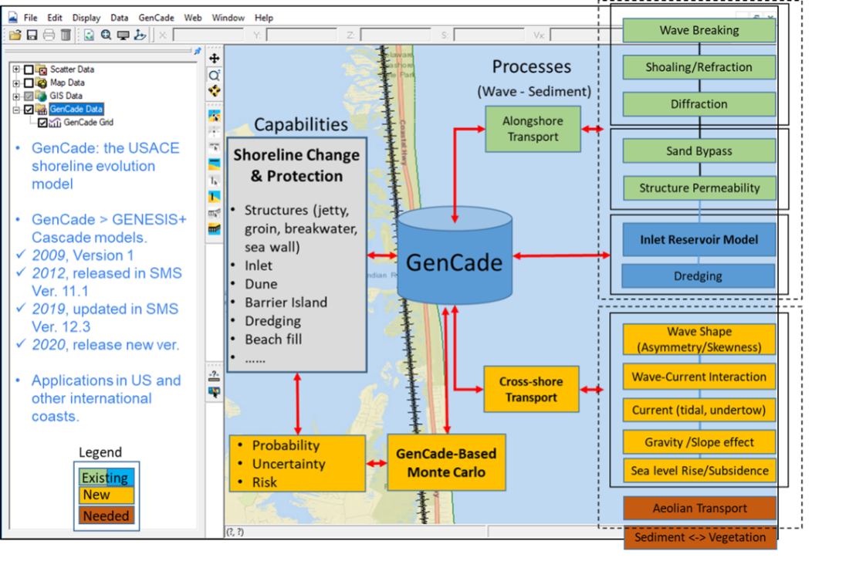Click the Display options monitor icon
This screenshot has width=849, height=568.
(x=123, y=35)
